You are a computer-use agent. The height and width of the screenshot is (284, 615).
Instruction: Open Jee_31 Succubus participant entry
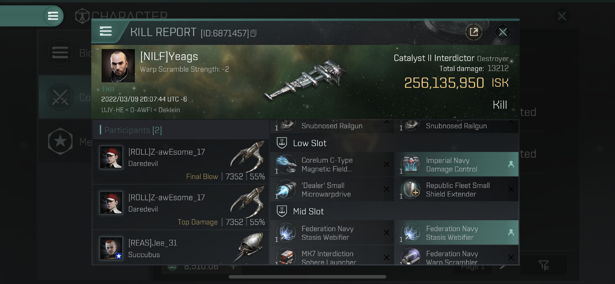pyautogui.click(x=181, y=248)
